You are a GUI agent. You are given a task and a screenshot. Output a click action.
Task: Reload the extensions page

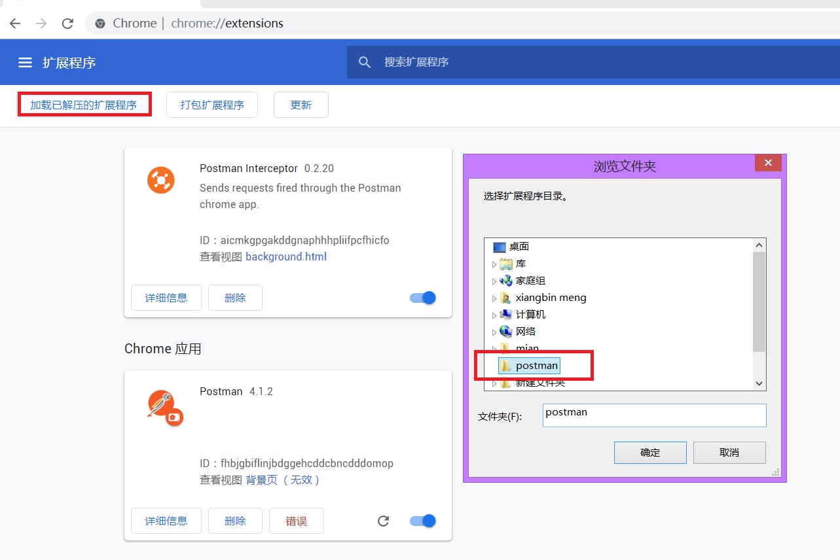tap(67, 24)
